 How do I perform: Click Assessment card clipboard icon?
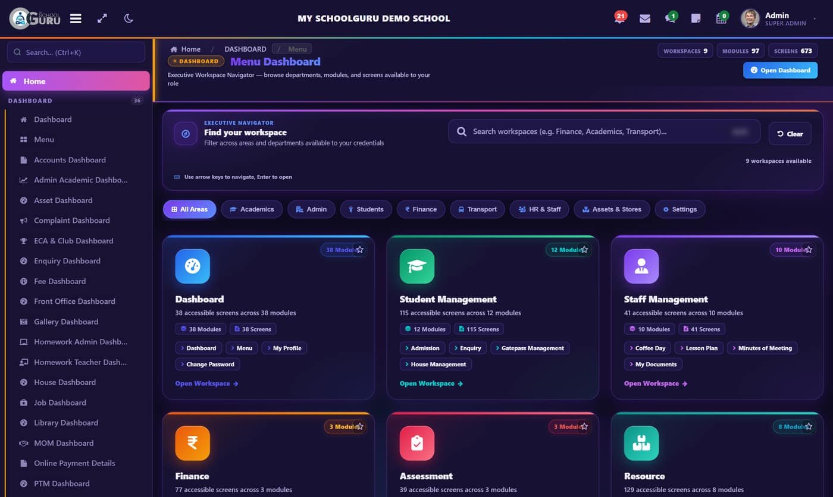[x=417, y=443]
